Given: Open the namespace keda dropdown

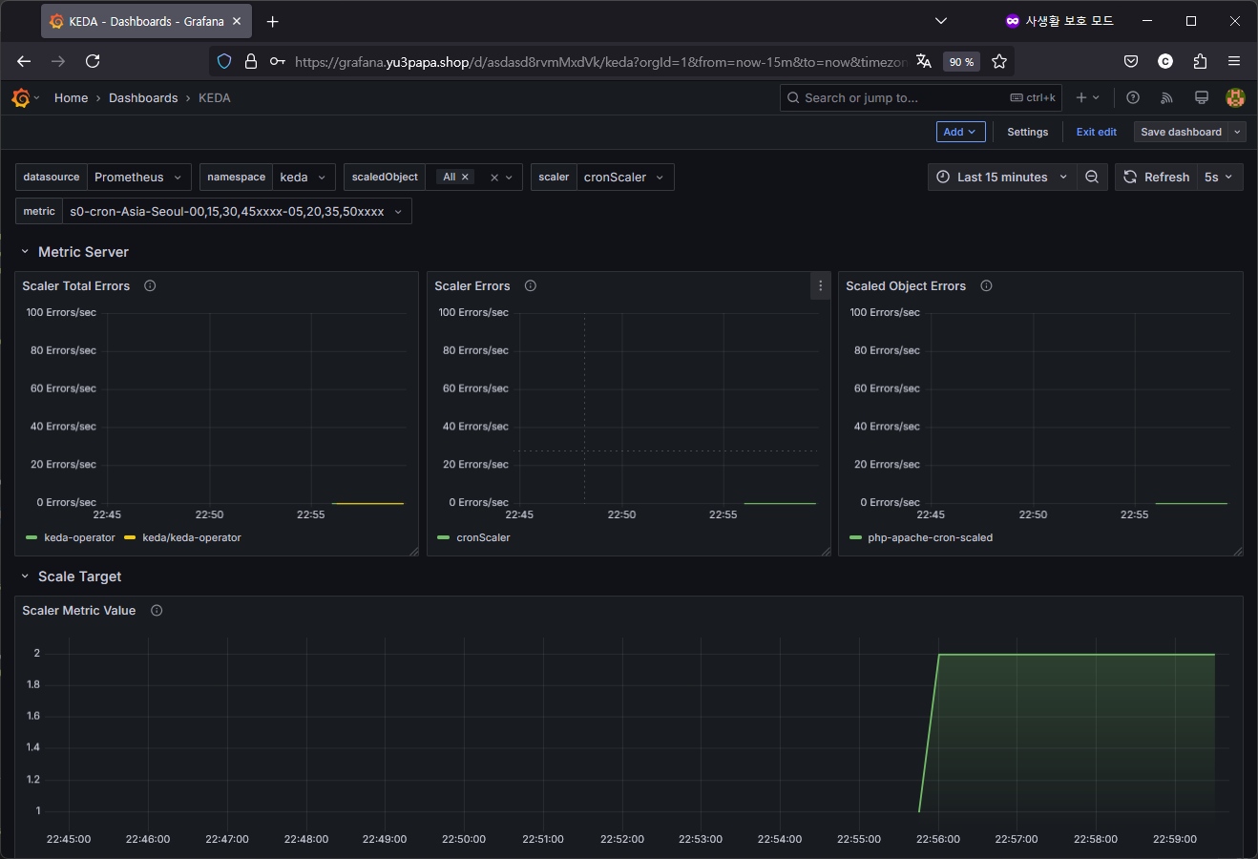Looking at the screenshot, I should tap(304, 177).
